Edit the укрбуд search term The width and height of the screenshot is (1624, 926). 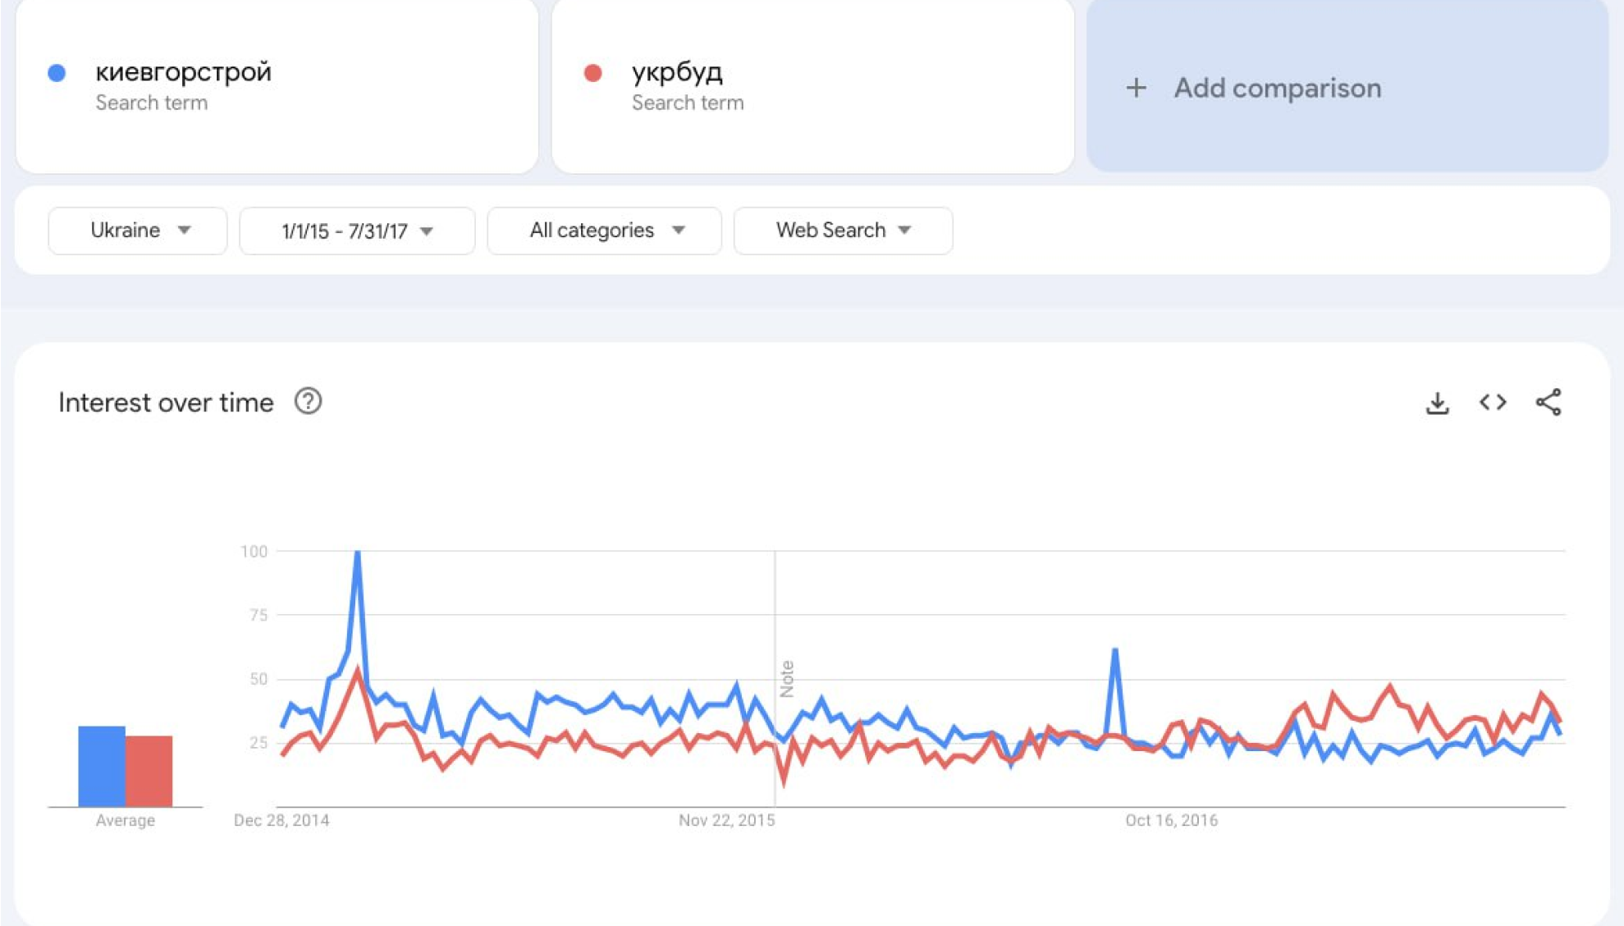click(x=677, y=72)
